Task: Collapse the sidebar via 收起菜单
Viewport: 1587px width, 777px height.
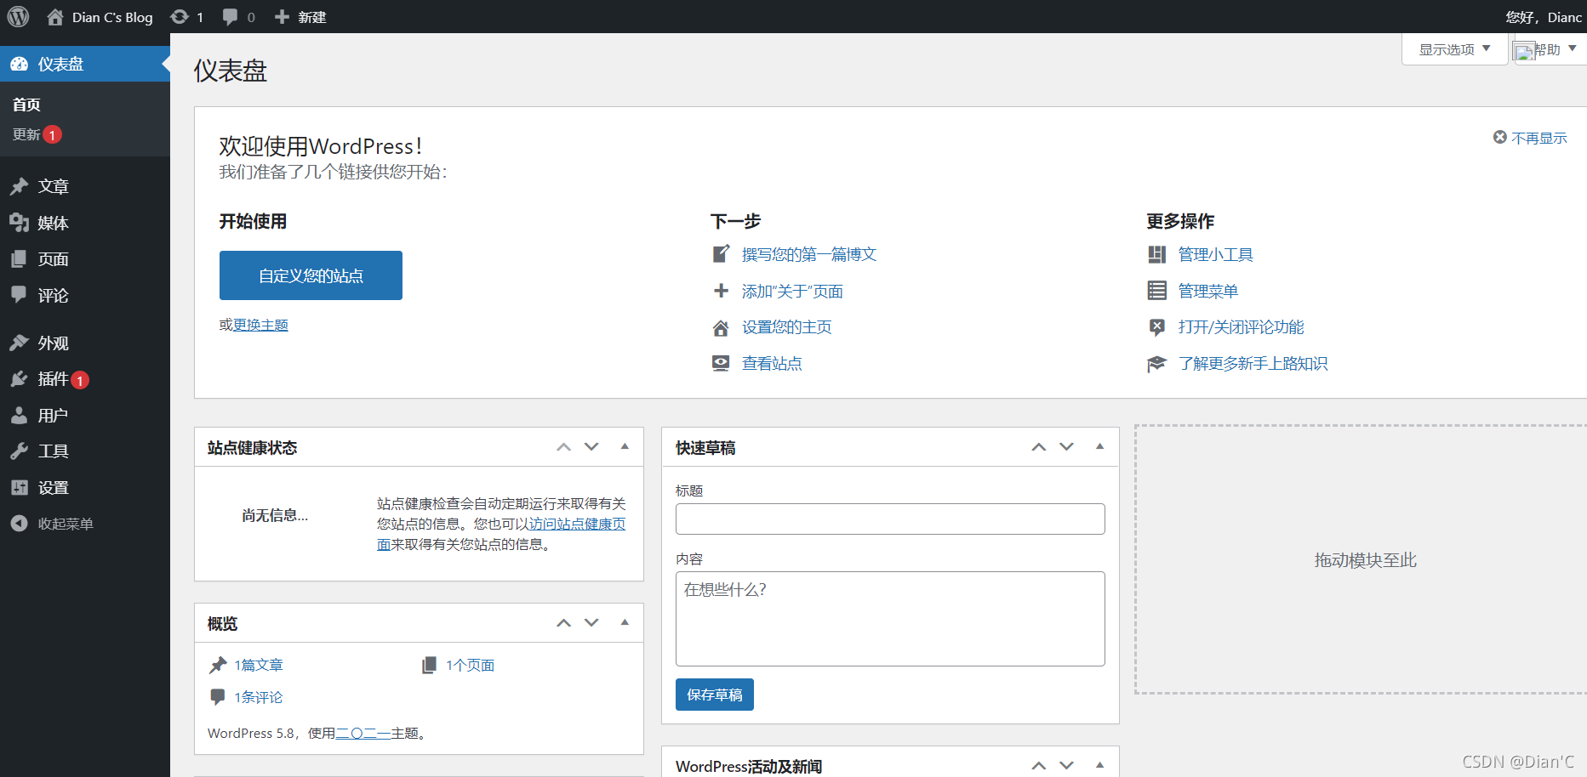Action: point(85,524)
